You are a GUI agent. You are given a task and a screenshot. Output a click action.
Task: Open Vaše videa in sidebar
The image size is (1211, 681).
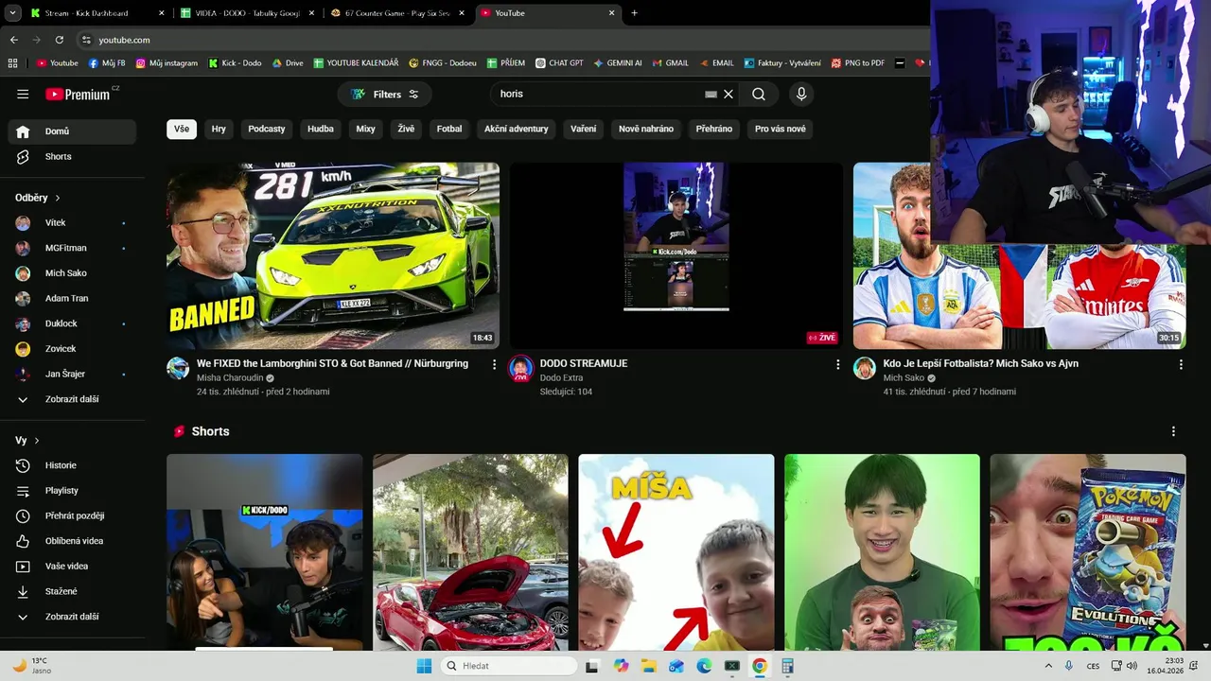point(72,566)
